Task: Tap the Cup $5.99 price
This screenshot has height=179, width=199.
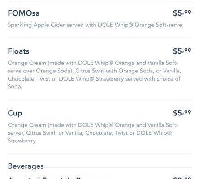Action: coord(182,113)
